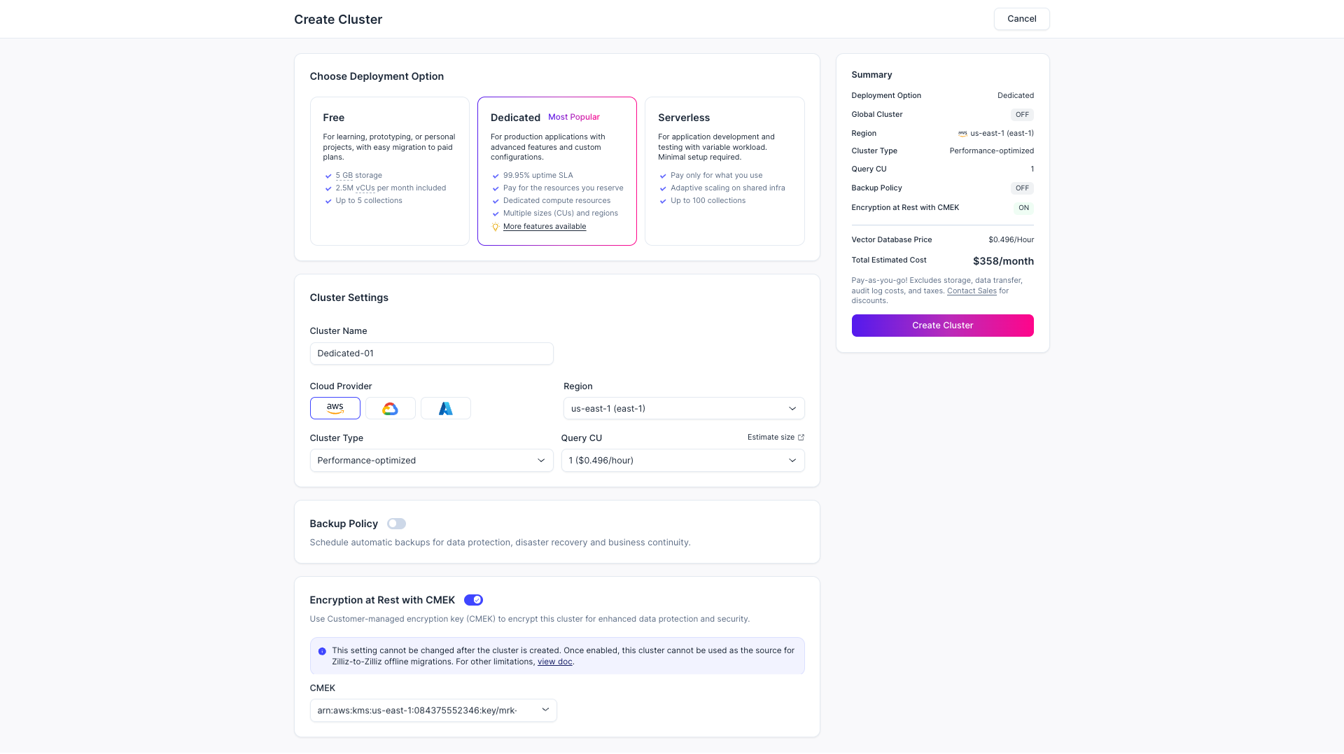Turn off Encryption at Rest with CMEK
This screenshot has width=1344, height=754.
point(473,600)
